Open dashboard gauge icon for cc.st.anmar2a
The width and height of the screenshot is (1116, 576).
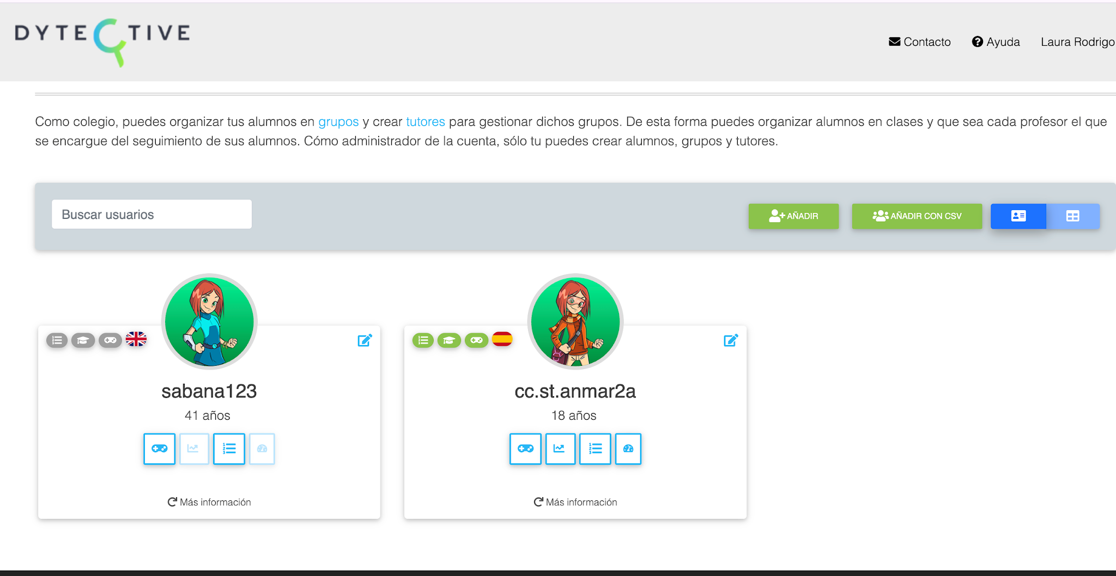pyautogui.click(x=628, y=449)
